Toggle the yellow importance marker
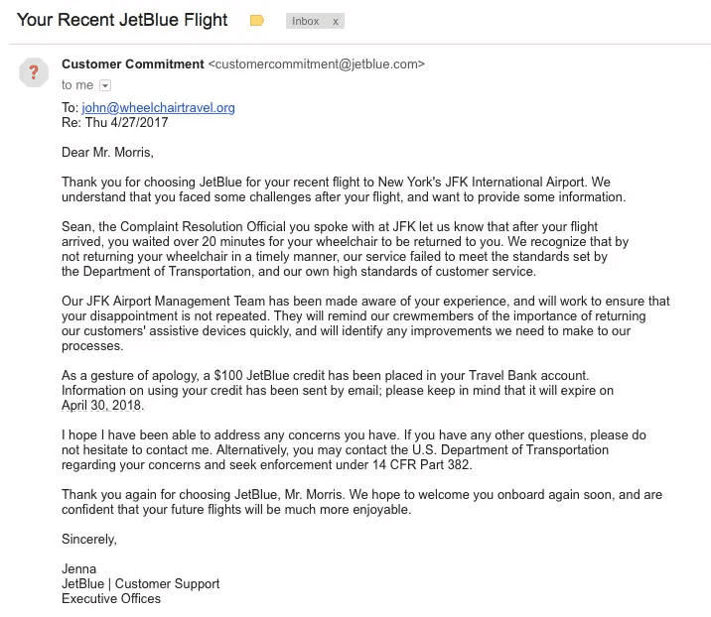This screenshot has height=617, width=711. (257, 21)
